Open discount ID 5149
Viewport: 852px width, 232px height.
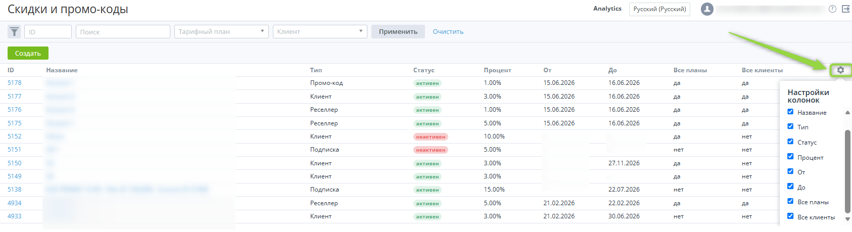click(15, 176)
